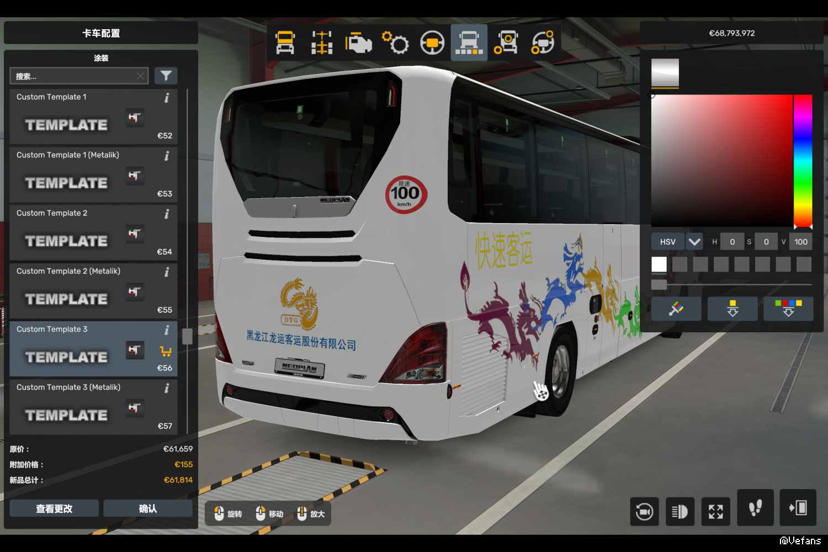Click the 新品总计 total €61,814
Viewport: 828px width, 552px height.
click(178, 480)
